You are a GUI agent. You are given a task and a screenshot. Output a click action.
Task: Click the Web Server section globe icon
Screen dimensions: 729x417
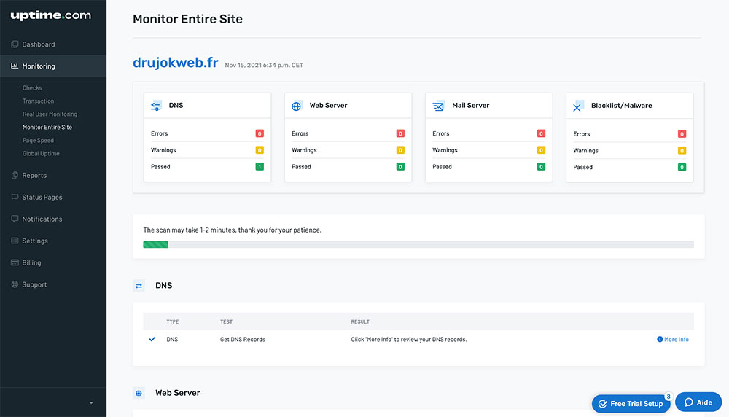(139, 393)
